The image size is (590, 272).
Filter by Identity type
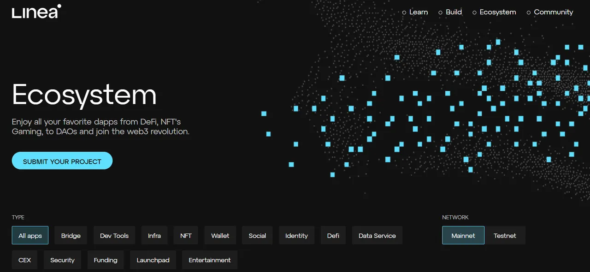tap(296, 235)
